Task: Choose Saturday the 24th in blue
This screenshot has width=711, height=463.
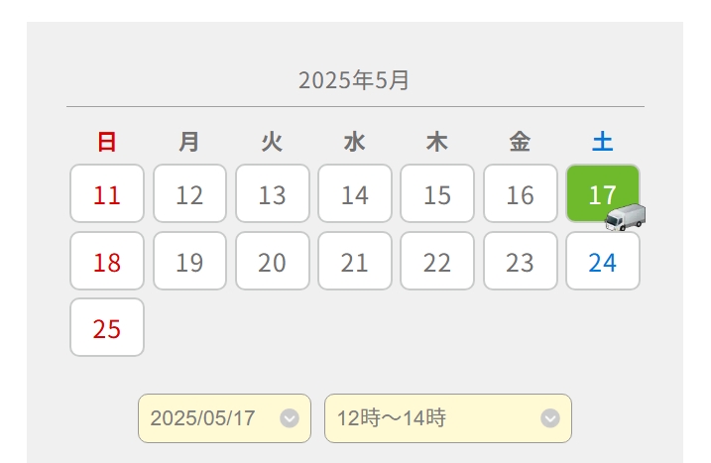Action: [x=603, y=261]
